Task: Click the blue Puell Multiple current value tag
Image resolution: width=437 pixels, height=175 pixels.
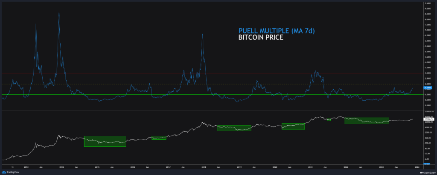Action: 428,87
